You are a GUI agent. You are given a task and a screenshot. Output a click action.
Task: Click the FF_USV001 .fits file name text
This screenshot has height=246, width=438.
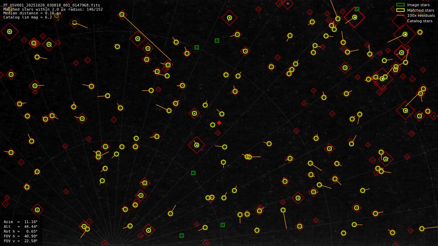click(x=52, y=5)
